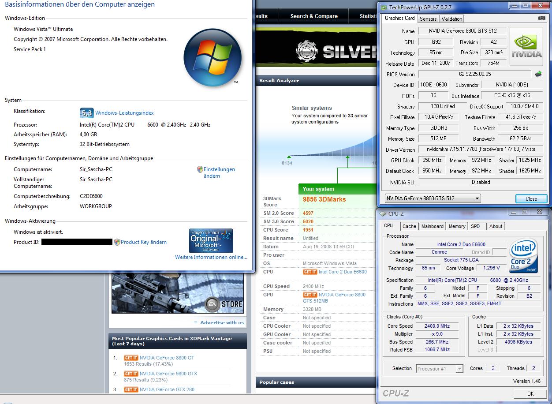The width and height of the screenshot is (552, 404).
Task: Click the GPU-Z screenshot camera icon
Action: point(542,18)
